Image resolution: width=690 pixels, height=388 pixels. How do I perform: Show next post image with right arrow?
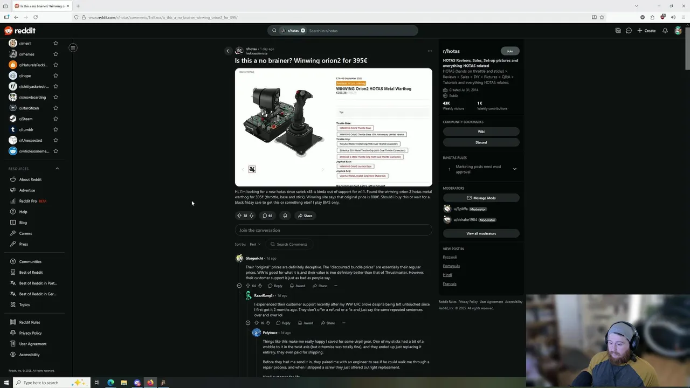click(322, 169)
